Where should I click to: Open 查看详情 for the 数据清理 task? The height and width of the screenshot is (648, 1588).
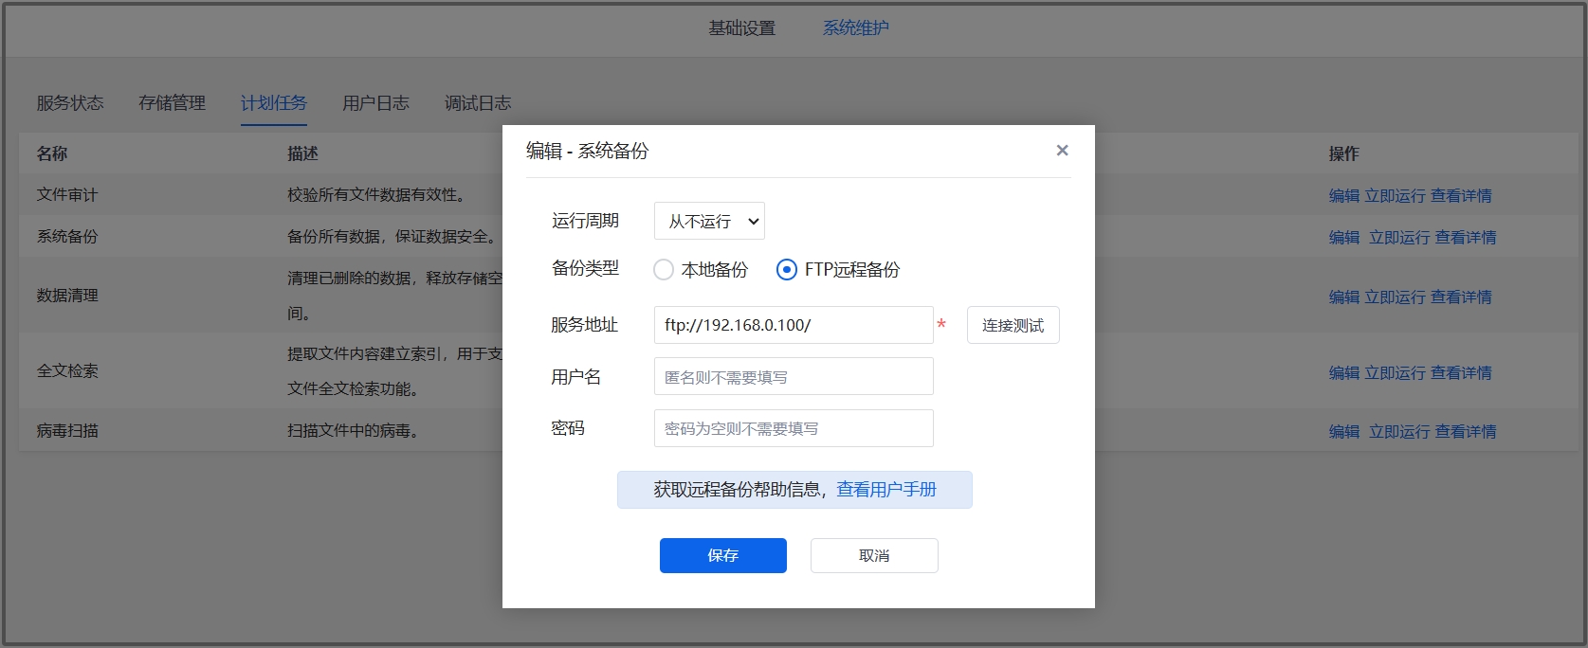pos(1461,297)
